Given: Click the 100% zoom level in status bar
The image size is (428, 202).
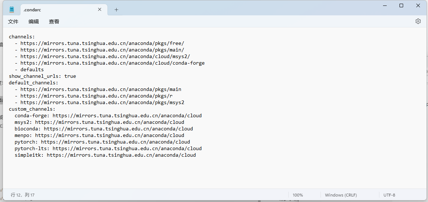Looking at the screenshot, I should pos(298,195).
